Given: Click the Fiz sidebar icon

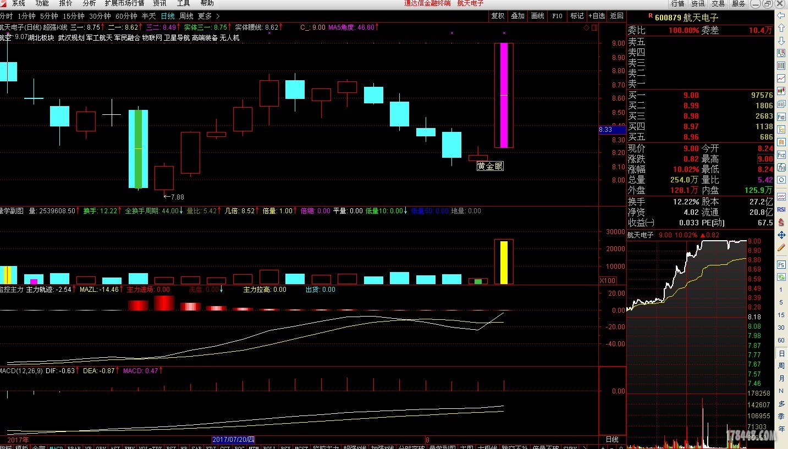Looking at the screenshot, I should click(781, 155).
